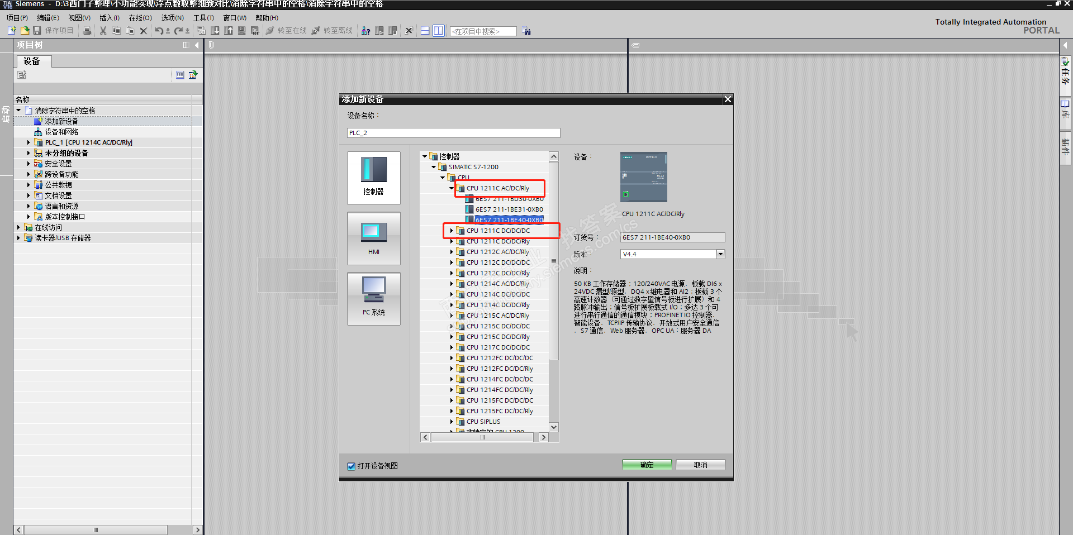Select CPU 1215C AC/DC/Rly in device list
This screenshot has width=1073, height=535.
pyautogui.click(x=498, y=316)
